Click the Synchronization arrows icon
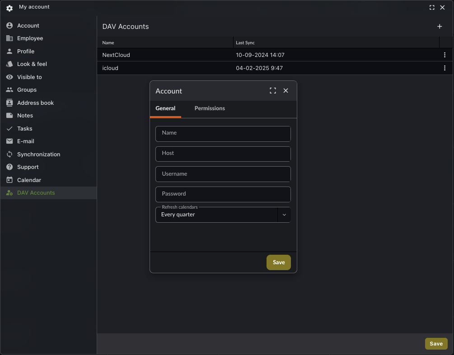Screen dimensions: 454x355 [9, 154]
